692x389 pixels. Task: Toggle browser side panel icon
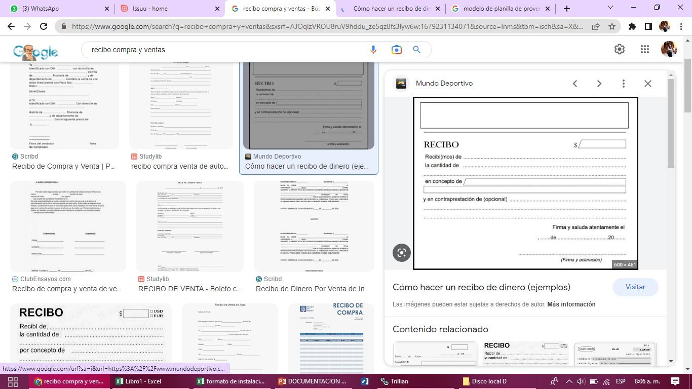pos(648,26)
